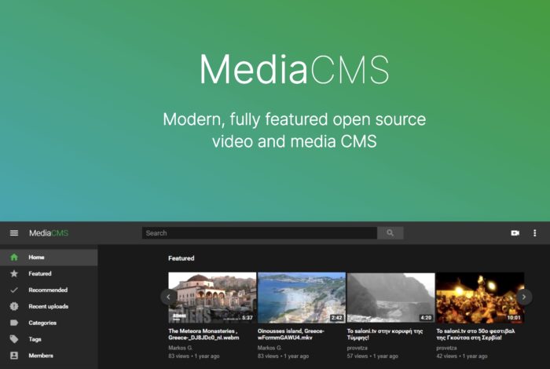Click the '5:37' duration badge
550x369 pixels.
pyautogui.click(x=247, y=318)
